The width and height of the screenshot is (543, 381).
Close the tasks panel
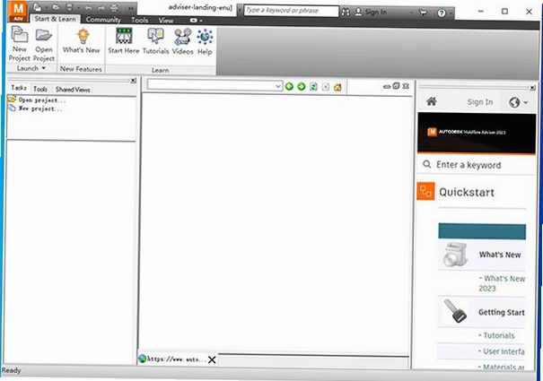pos(134,81)
